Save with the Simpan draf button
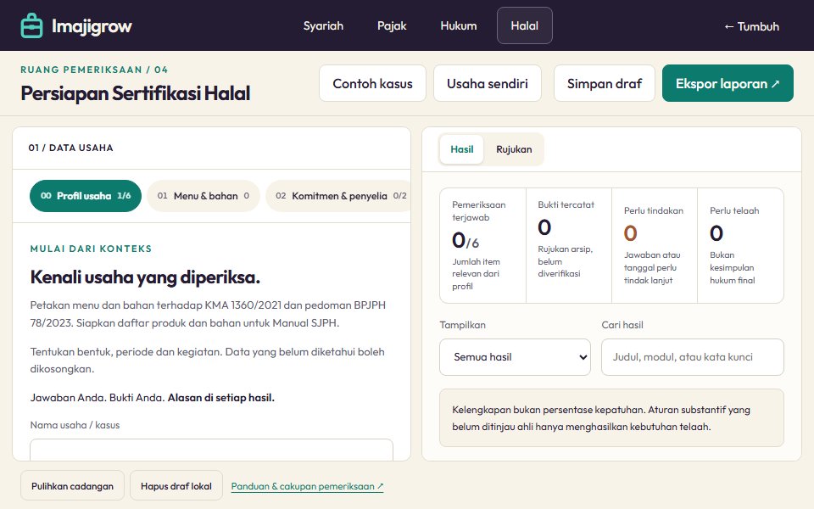Viewport: 814px width, 509px height. pos(605,83)
